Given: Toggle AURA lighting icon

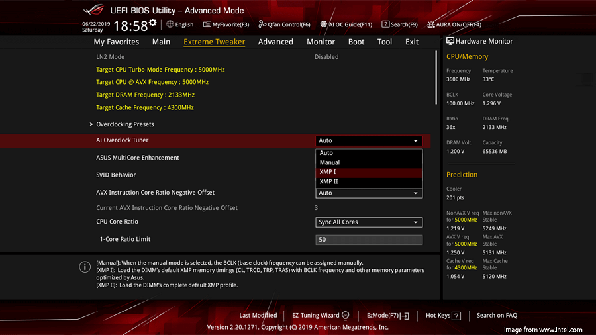Looking at the screenshot, I should [431, 24].
